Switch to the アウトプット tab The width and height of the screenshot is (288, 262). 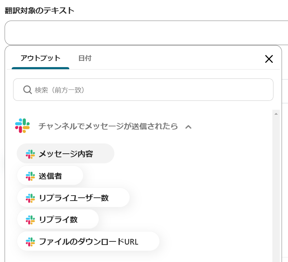tap(40, 58)
